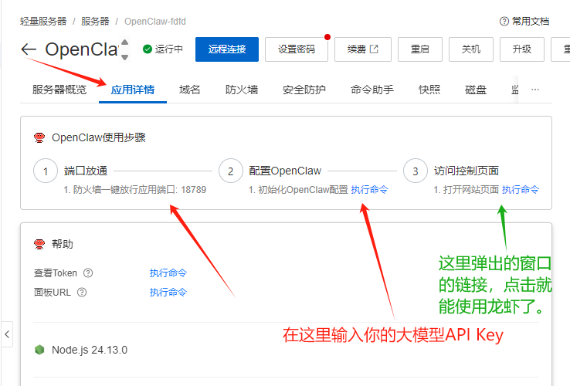Click step 1 circle for 端口放通

click(x=46, y=171)
